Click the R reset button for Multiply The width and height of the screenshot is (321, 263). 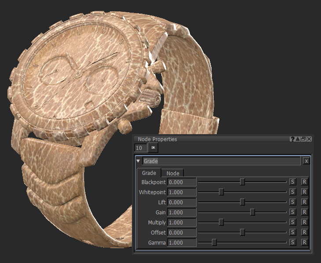click(x=304, y=222)
